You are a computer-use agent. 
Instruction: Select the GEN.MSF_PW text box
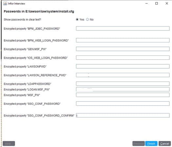point(123,49)
